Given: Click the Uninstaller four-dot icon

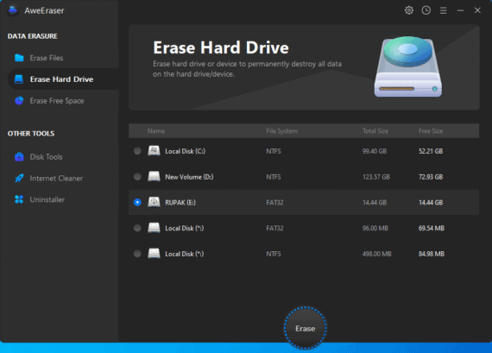Looking at the screenshot, I should pyautogui.click(x=19, y=199).
